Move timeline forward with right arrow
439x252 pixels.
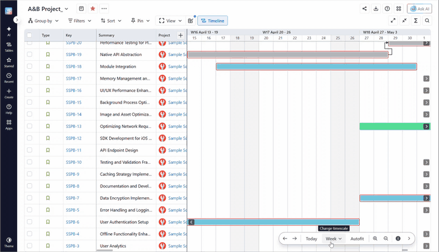[294, 239]
